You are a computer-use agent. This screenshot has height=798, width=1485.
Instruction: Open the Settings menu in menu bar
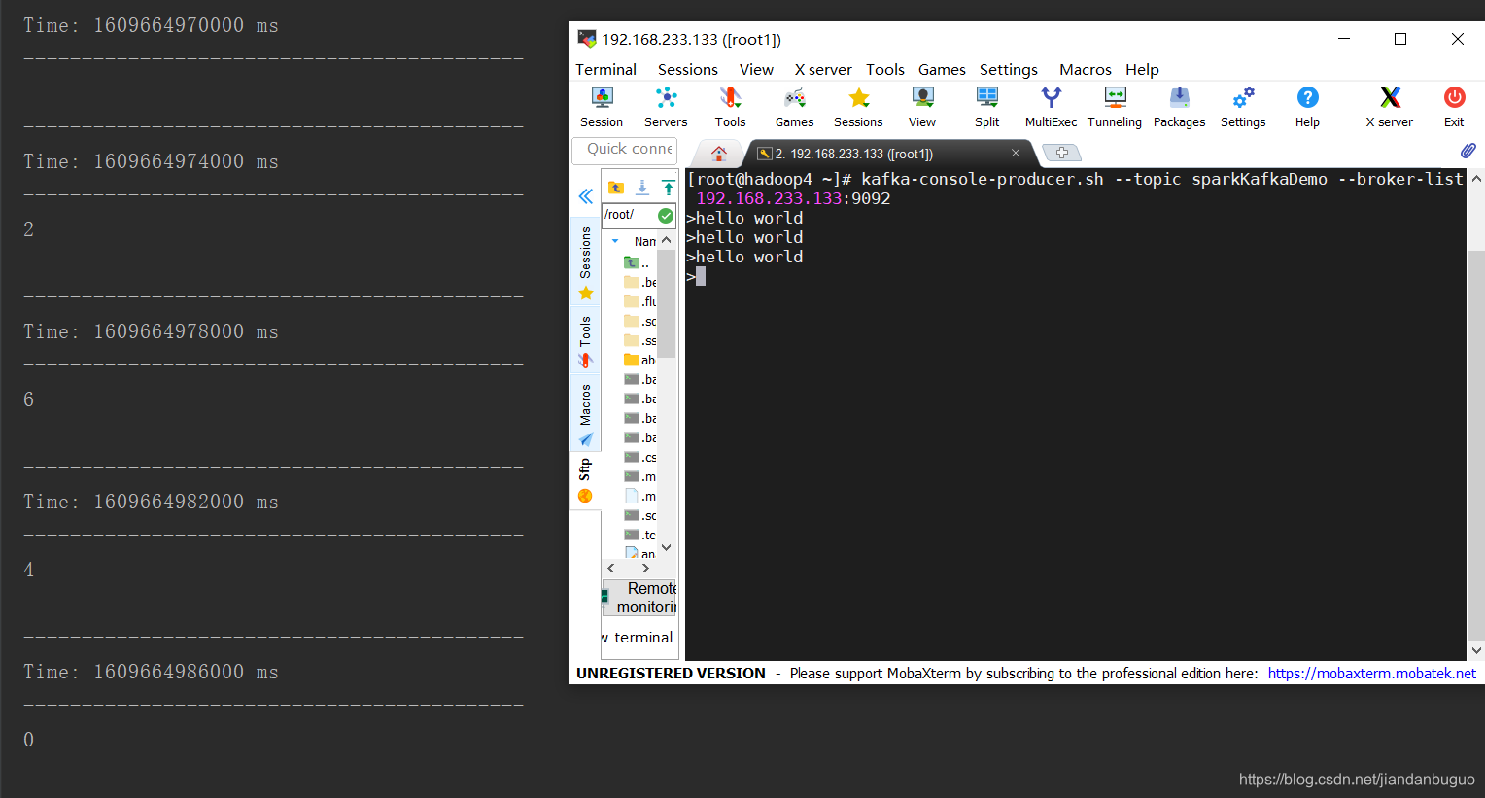tap(1009, 70)
